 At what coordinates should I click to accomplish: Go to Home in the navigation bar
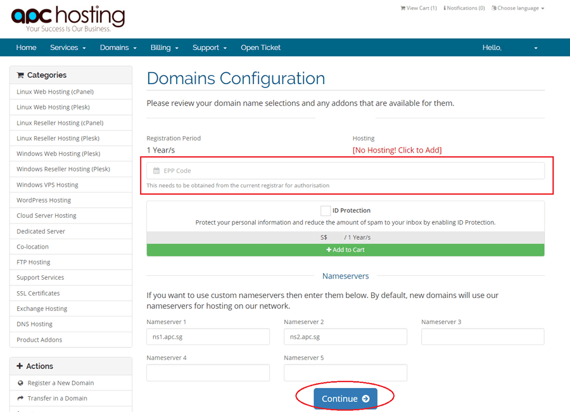pos(26,47)
